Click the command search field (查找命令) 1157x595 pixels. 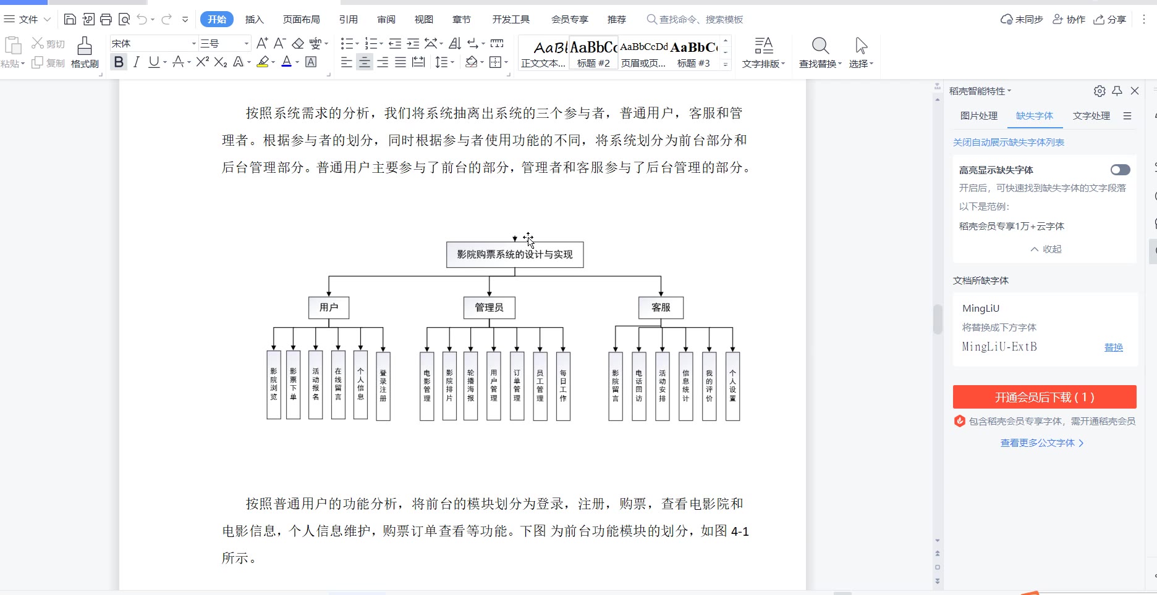click(x=695, y=20)
